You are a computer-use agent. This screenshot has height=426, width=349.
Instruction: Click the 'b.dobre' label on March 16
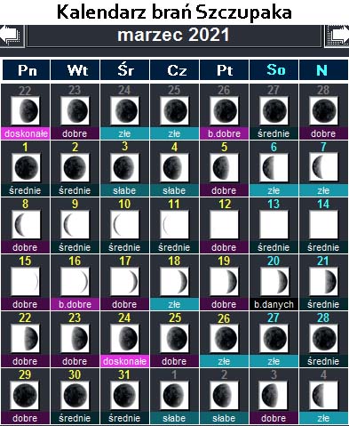coord(75,304)
